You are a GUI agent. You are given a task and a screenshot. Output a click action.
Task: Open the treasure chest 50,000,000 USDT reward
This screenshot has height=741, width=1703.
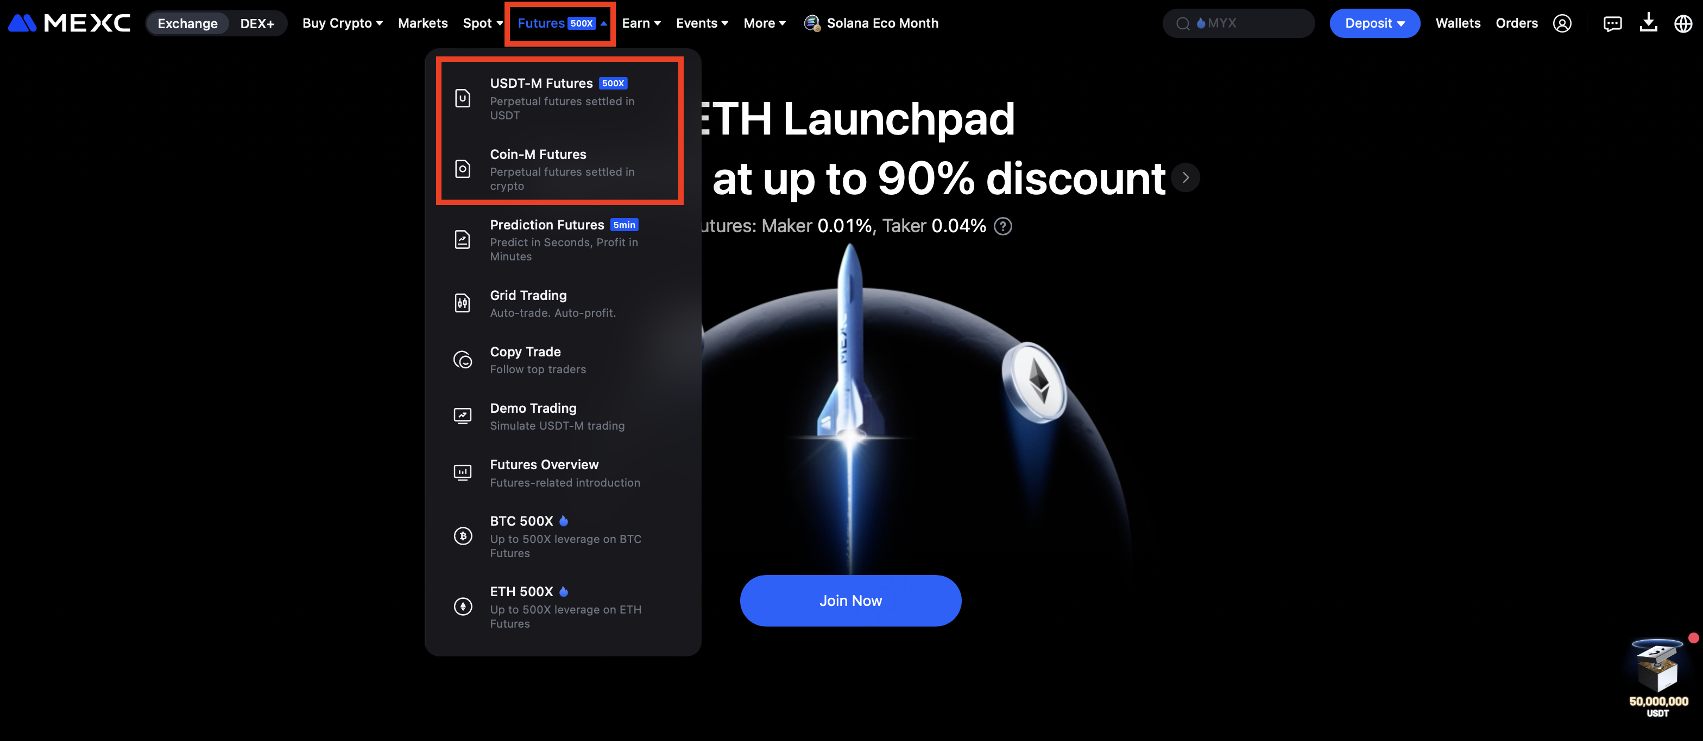coord(1658,677)
